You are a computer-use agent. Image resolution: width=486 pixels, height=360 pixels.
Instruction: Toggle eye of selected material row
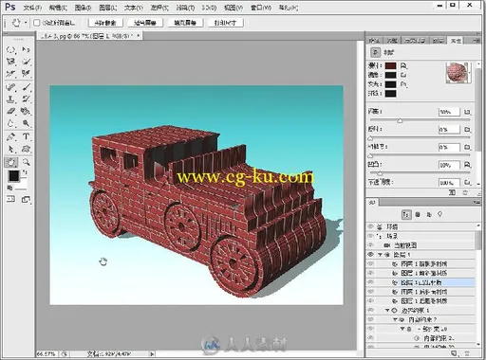370,282
